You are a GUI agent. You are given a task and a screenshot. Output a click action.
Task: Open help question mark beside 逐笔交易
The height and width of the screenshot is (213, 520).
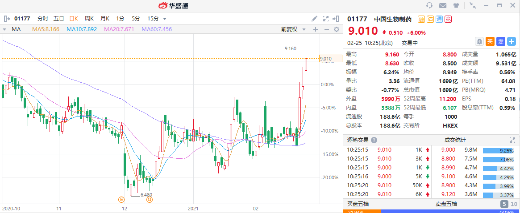pos(374,140)
